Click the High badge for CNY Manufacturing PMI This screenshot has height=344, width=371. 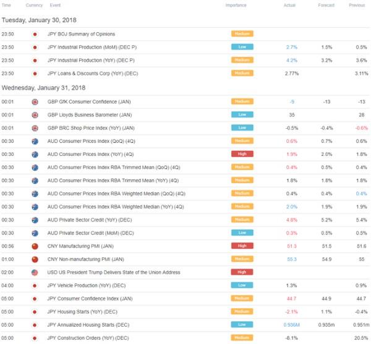tap(242, 246)
